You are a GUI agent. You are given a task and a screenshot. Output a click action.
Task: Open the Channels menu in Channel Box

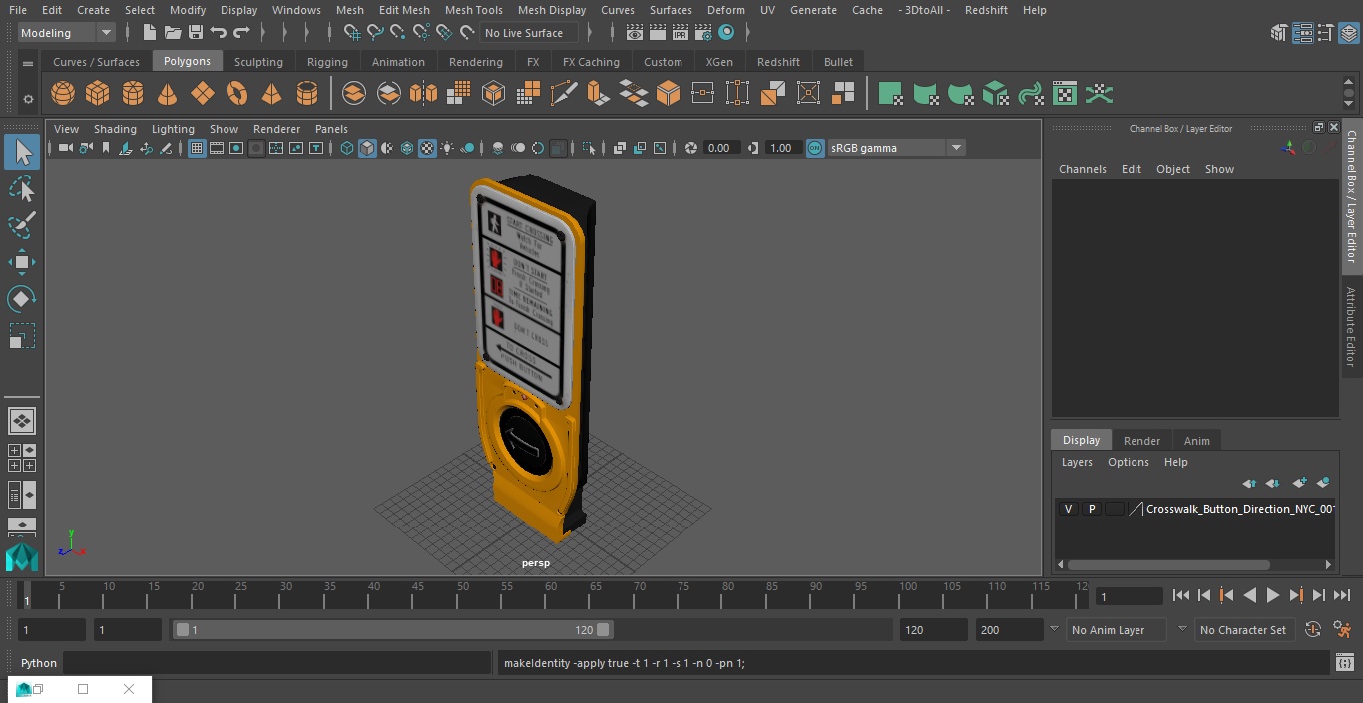tap(1083, 169)
